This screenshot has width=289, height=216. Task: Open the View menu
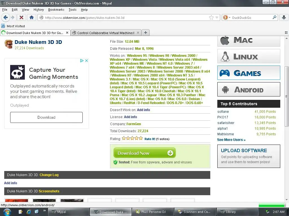click(25, 10)
